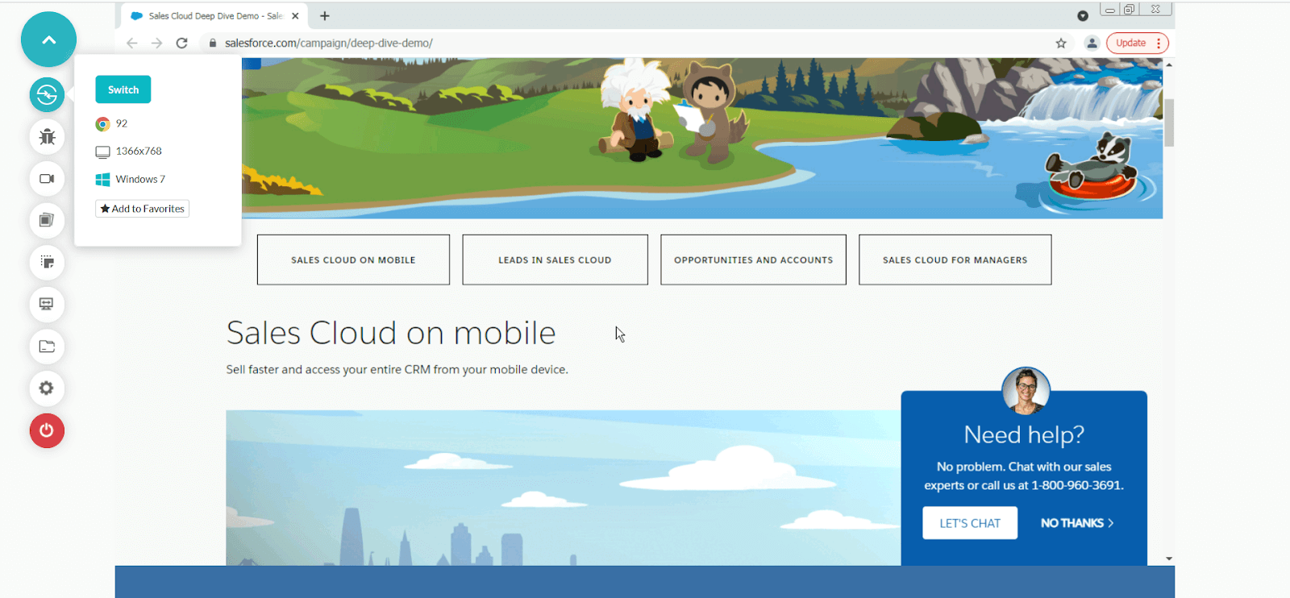End session with red power button

pyautogui.click(x=47, y=430)
